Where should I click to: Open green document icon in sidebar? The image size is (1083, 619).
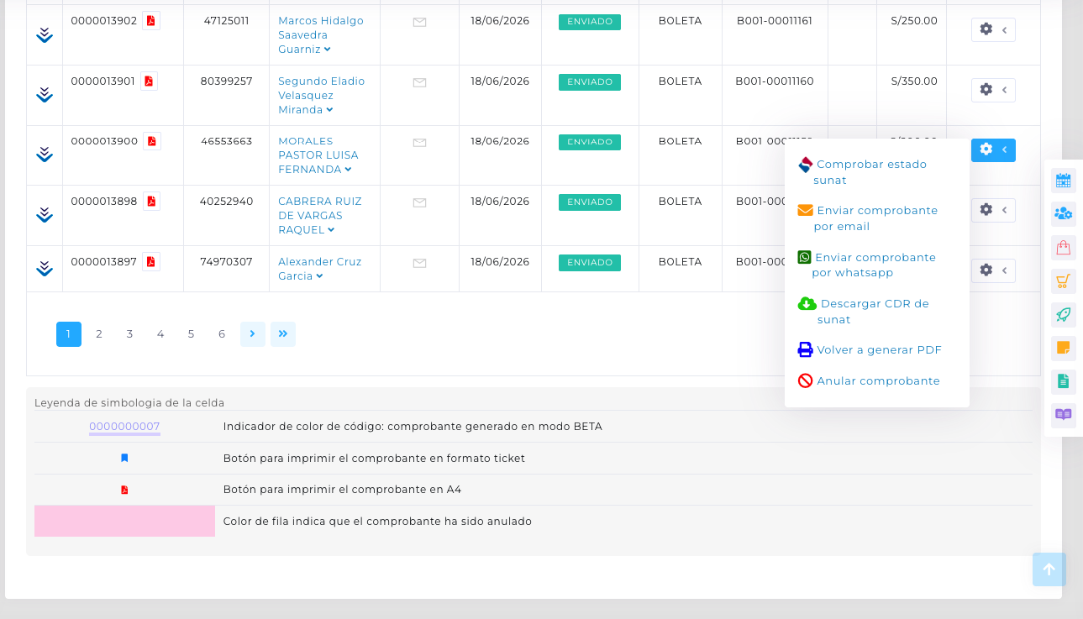[1064, 381]
